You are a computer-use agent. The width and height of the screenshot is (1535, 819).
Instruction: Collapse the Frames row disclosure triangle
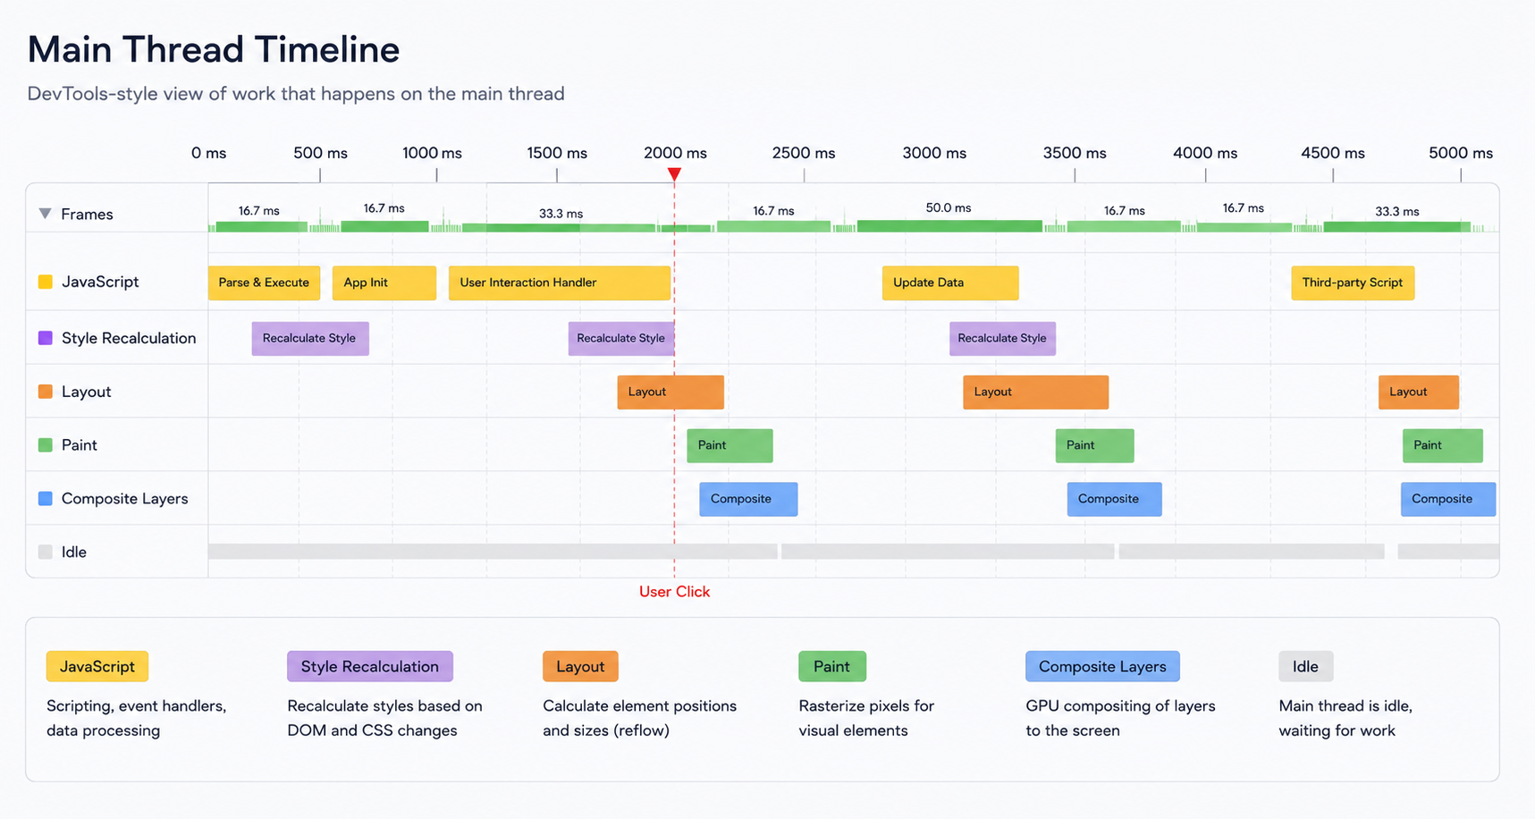coord(45,214)
